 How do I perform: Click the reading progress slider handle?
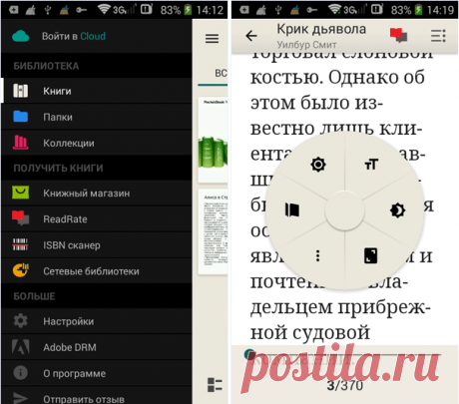tap(249, 354)
